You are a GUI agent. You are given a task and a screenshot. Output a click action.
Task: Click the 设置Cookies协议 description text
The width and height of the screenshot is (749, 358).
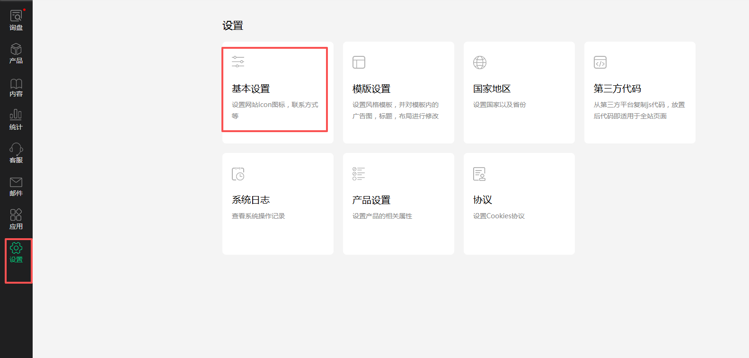coord(499,216)
